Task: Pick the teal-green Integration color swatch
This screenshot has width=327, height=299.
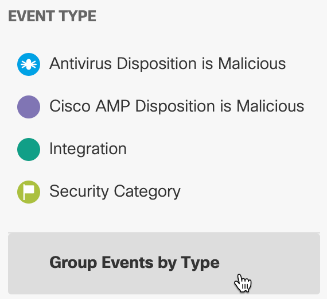Action: pyautogui.click(x=29, y=149)
